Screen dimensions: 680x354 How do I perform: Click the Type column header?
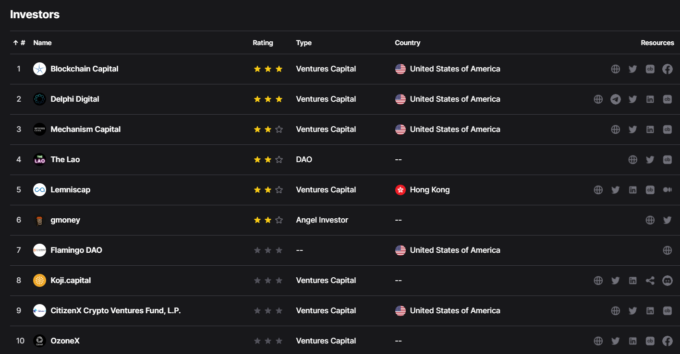tap(304, 43)
